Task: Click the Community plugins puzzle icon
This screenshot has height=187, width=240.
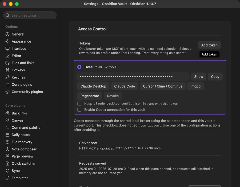Action: (x=7, y=92)
